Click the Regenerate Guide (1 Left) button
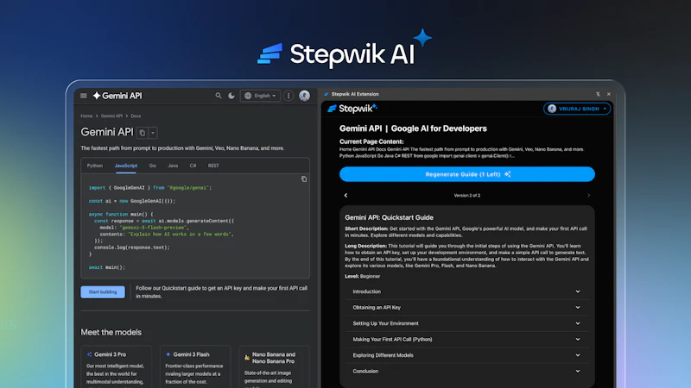This screenshot has height=388, width=691. coord(467,174)
